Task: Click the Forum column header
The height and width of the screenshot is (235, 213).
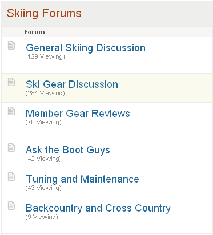Action: (34, 32)
